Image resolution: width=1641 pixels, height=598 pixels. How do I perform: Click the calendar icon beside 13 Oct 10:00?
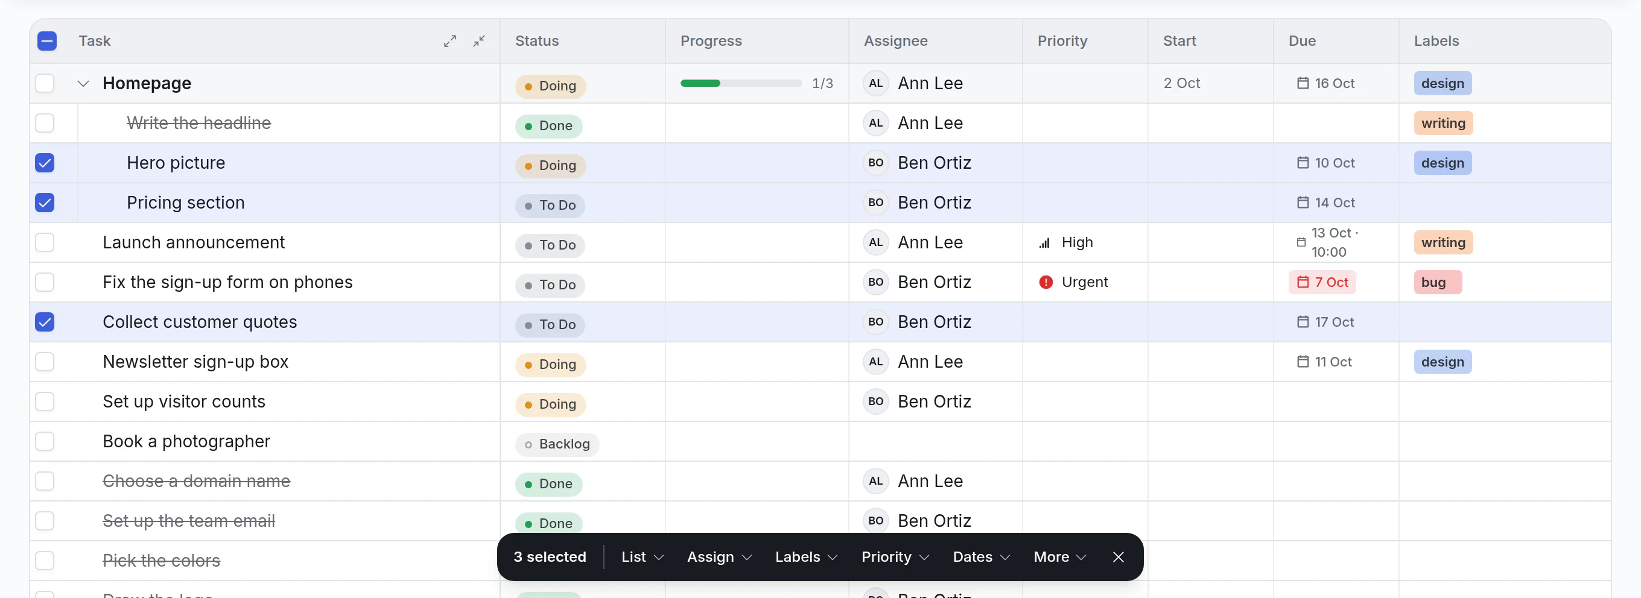1301,243
